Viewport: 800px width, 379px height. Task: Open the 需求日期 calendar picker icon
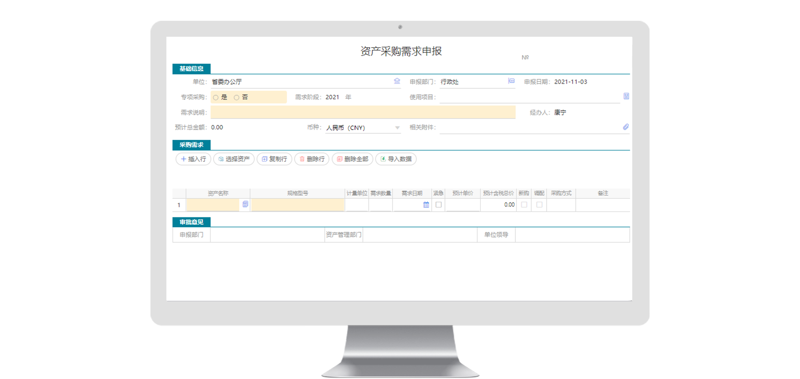(426, 205)
